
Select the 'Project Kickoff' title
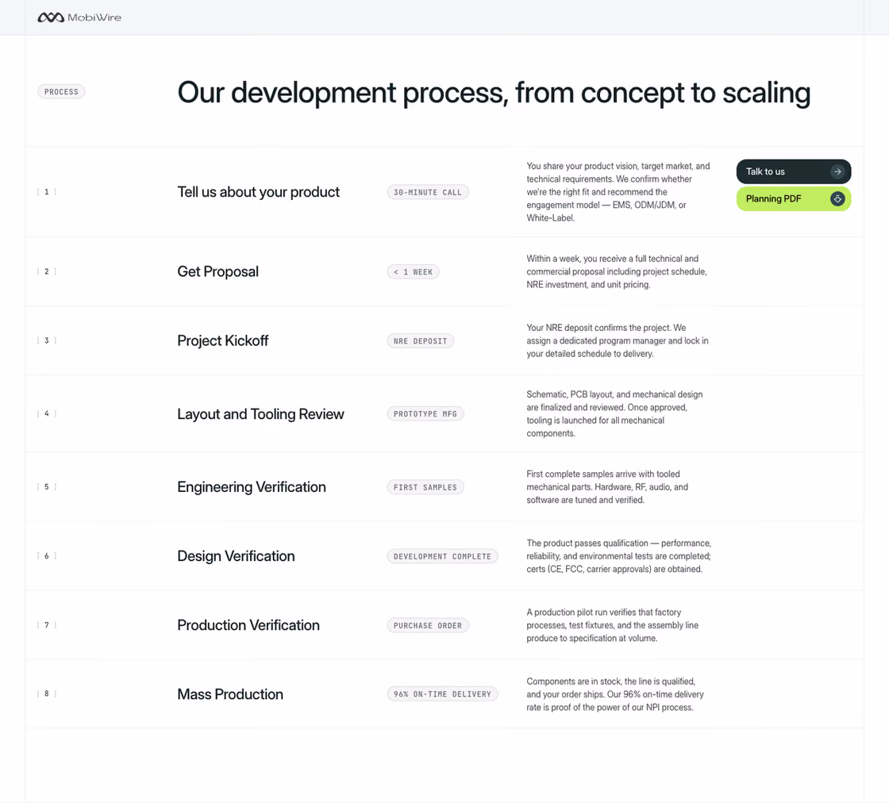[223, 340]
